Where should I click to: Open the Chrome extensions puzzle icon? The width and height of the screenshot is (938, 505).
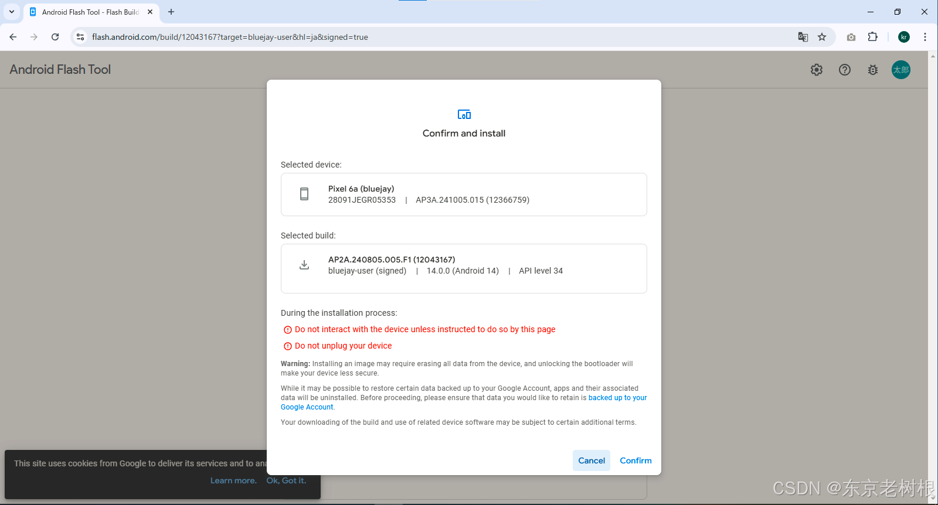coord(873,37)
